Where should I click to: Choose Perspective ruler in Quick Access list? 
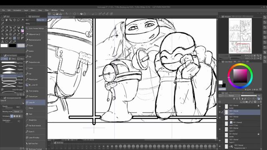point(35,62)
